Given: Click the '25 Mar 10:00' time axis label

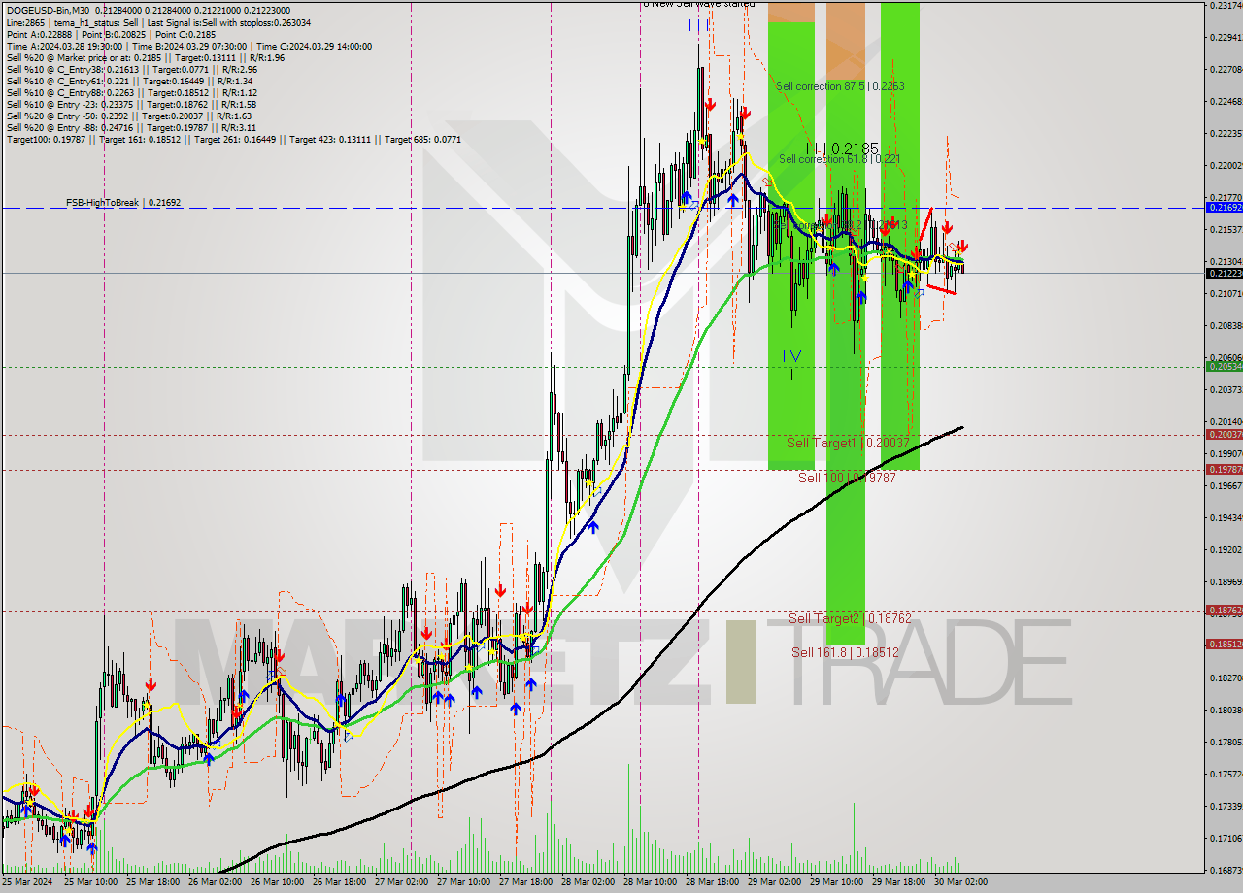Looking at the screenshot, I should pyautogui.click(x=89, y=882).
